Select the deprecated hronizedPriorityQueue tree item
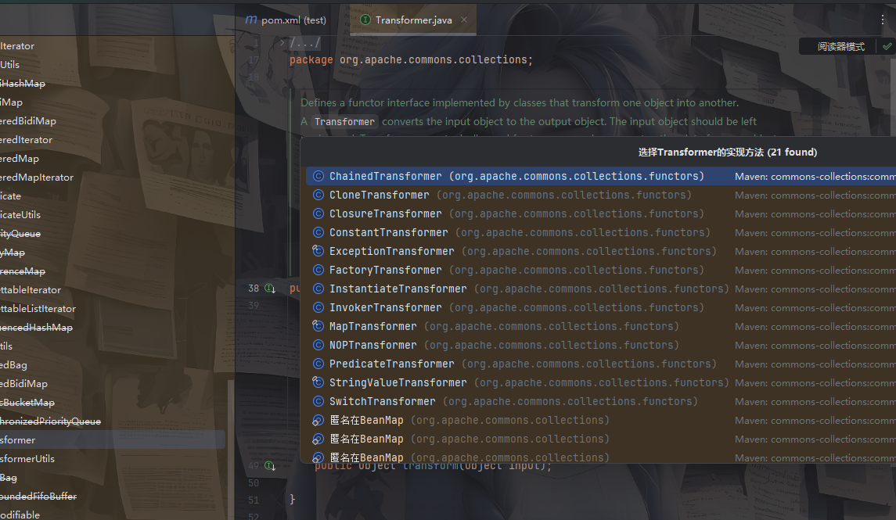The width and height of the screenshot is (896, 520). pos(50,421)
